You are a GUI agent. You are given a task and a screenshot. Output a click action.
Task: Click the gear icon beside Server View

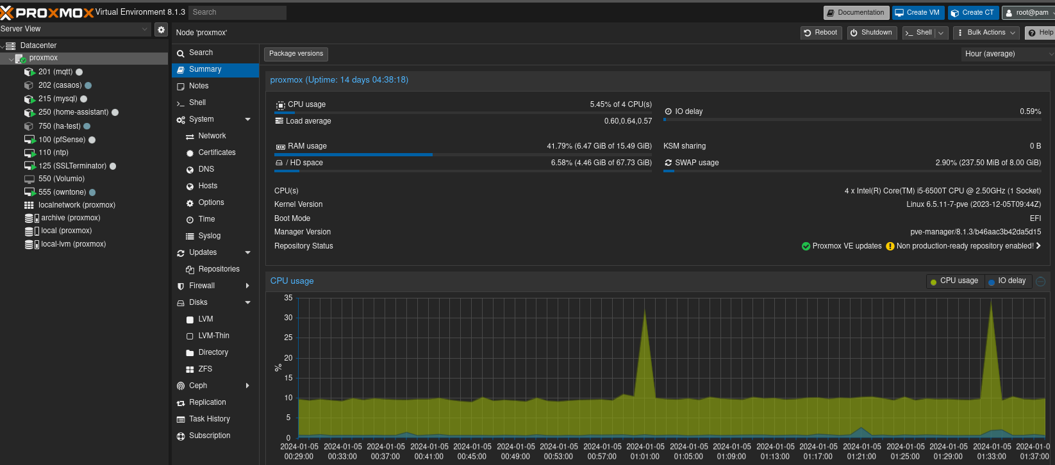click(x=161, y=29)
